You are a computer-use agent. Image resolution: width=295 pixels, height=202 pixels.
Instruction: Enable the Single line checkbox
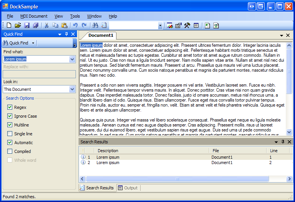10,134
